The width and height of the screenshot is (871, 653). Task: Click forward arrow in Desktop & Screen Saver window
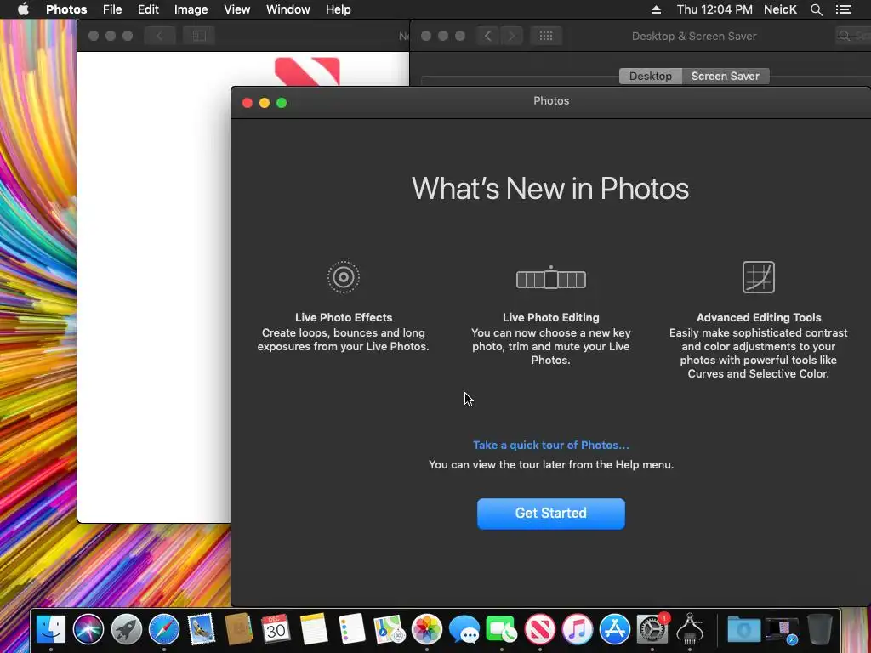point(511,36)
